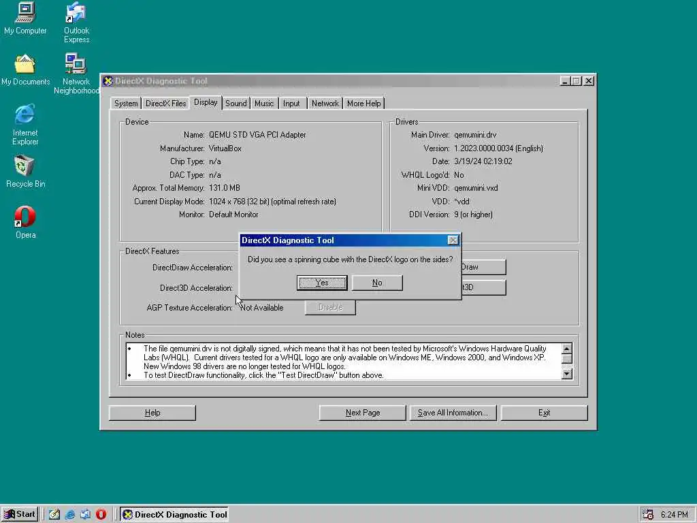Launch Outlook Express from quick launch
The width and height of the screenshot is (697, 523).
85,515
